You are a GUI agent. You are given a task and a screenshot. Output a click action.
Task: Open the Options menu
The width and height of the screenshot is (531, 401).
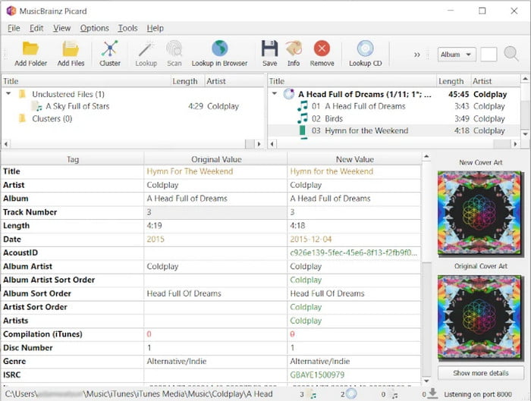coord(95,28)
